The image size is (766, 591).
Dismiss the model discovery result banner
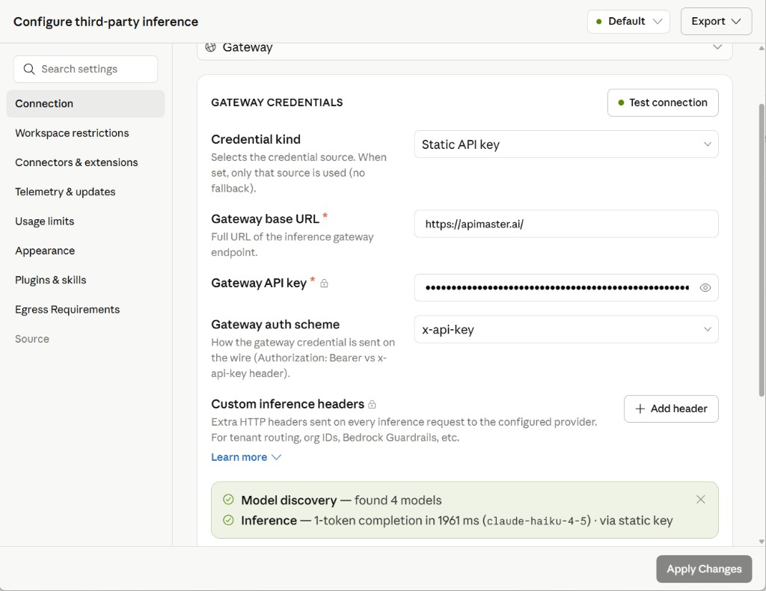[700, 499]
